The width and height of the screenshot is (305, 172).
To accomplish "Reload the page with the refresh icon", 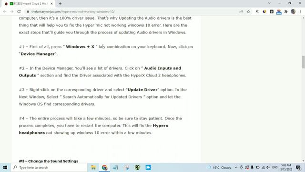I will coord(19,11).
